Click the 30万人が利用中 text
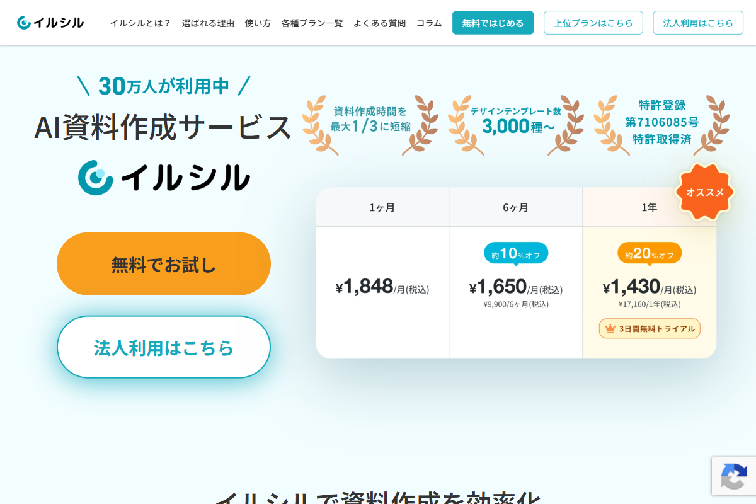The image size is (756, 504). click(164, 86)
